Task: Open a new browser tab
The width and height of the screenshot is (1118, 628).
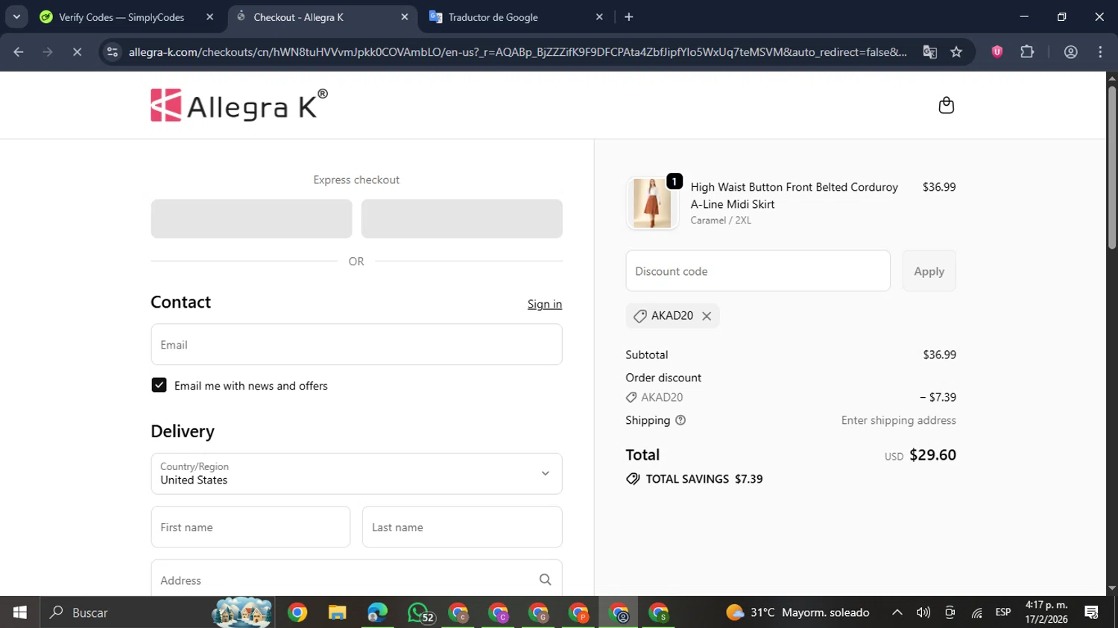Action: coord(628,17)
